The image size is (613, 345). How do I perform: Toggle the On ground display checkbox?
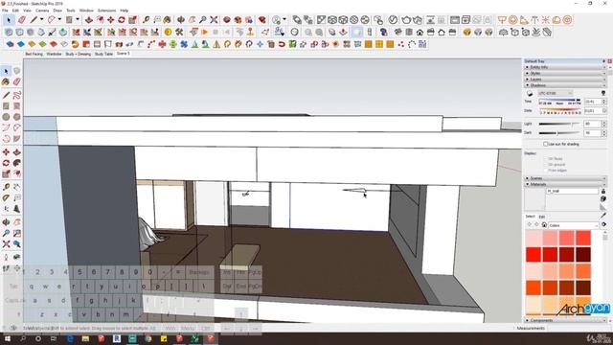click(545, 165)
